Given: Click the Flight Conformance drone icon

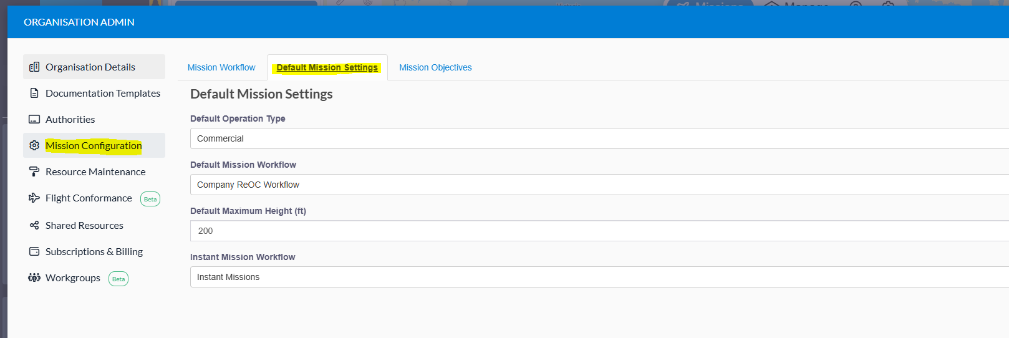Looking at the screenshot, I should click(34, 198).
